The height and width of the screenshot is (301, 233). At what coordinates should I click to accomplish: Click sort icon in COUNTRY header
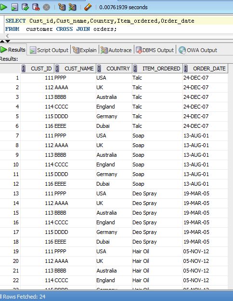tap(99, 68)
